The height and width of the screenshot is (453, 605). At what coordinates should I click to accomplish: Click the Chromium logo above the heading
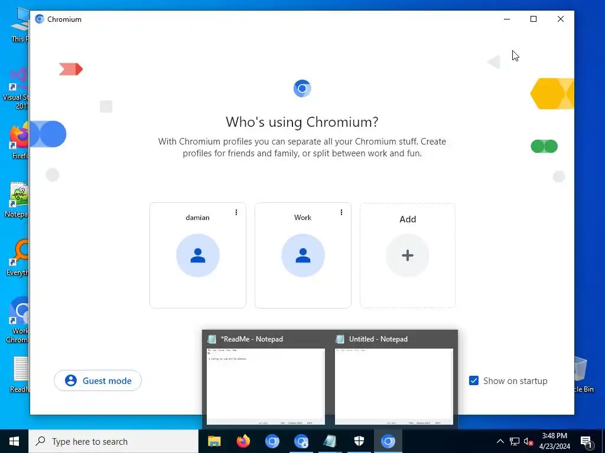(302, 88)
